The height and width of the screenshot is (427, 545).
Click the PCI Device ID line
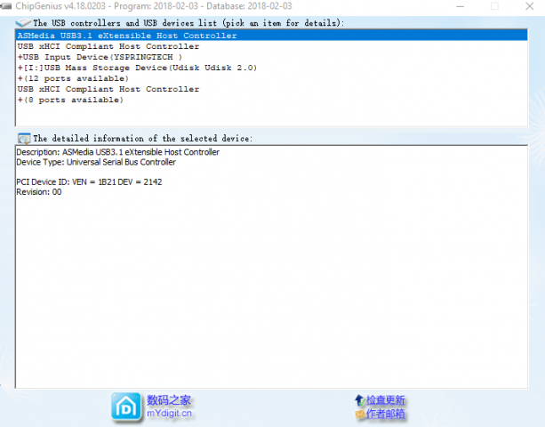[89, 181]
